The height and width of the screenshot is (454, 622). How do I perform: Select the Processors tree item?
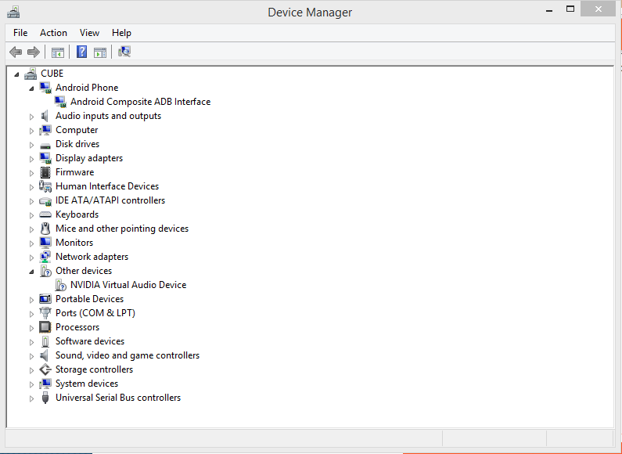pyautogui.click(x=77, y=327)
